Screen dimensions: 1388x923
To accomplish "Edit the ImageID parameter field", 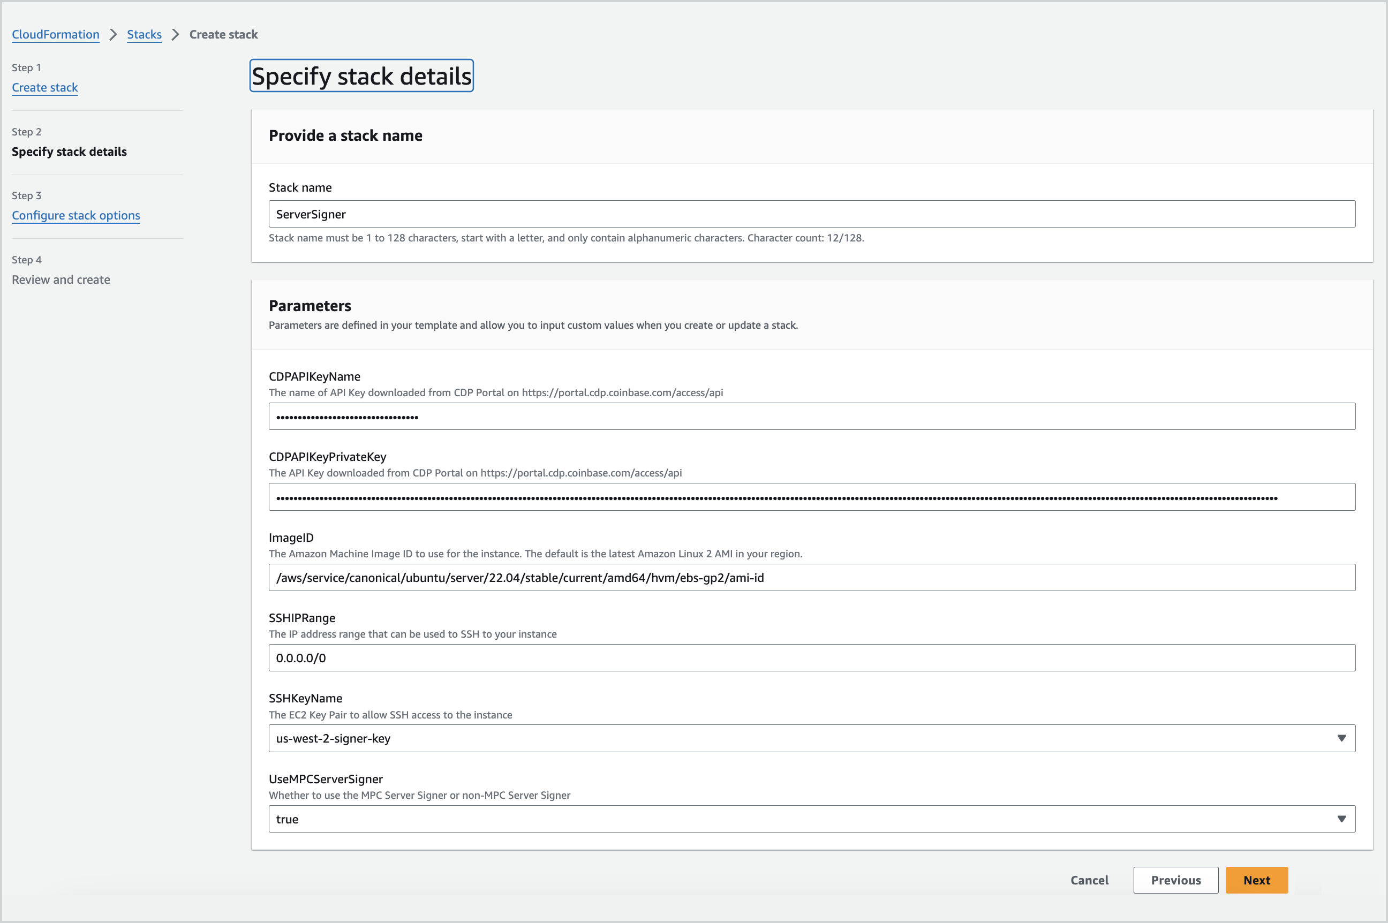I will click(811, 577).
